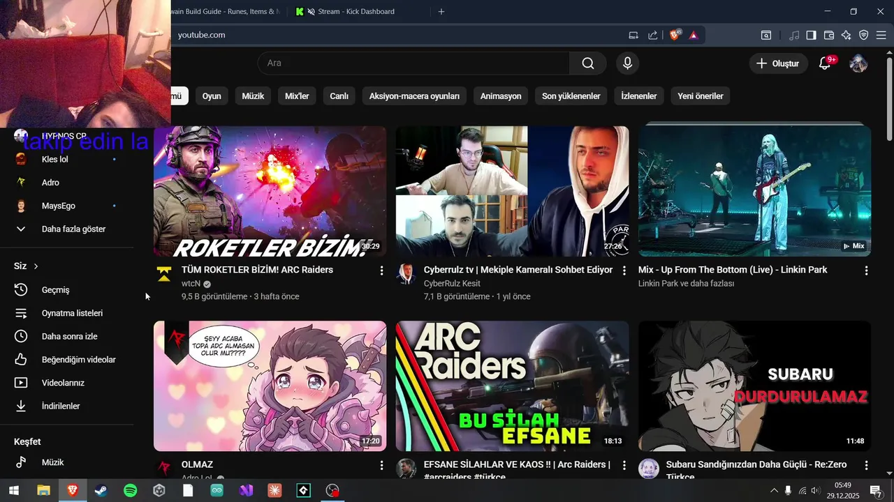Open Brave VPN shield icon
The width and height of the screenshot is (894, 502).
(x=864, y=35)
